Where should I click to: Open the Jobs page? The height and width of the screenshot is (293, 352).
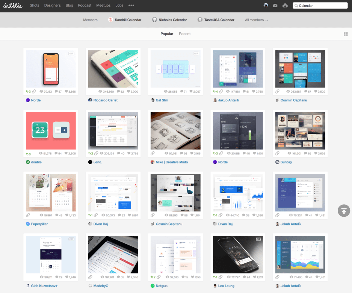(119, 5)
